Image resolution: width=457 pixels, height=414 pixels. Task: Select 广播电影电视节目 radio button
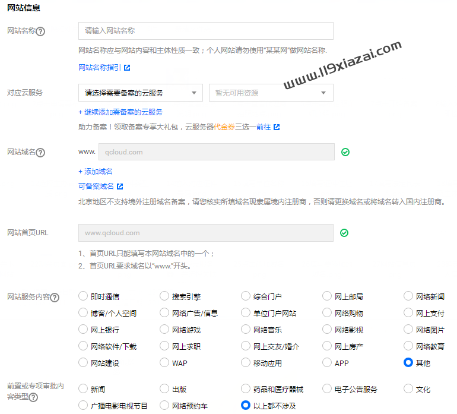83,405
